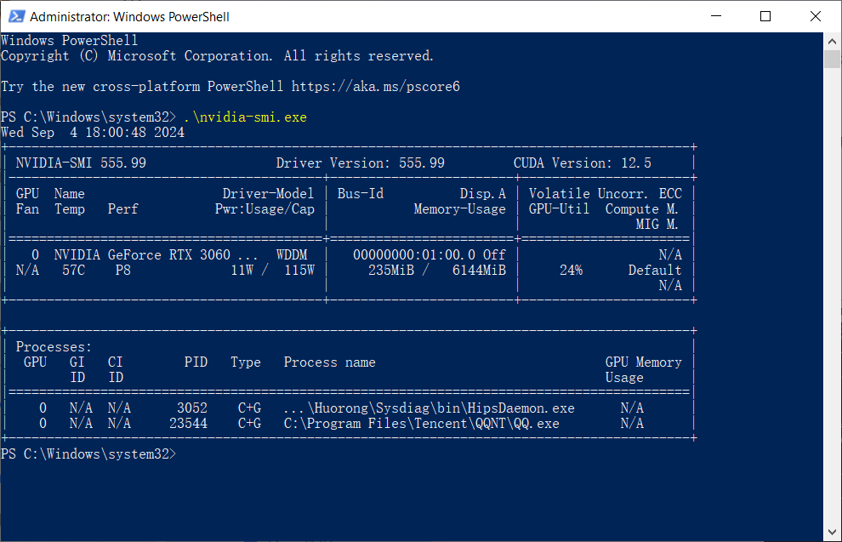The image size is (842, 542).
Task: Maximize the PowerShell window
Action: (765, 16)
